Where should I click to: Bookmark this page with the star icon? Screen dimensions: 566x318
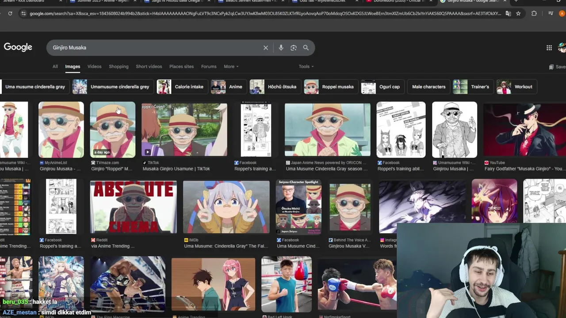[518, 14]
